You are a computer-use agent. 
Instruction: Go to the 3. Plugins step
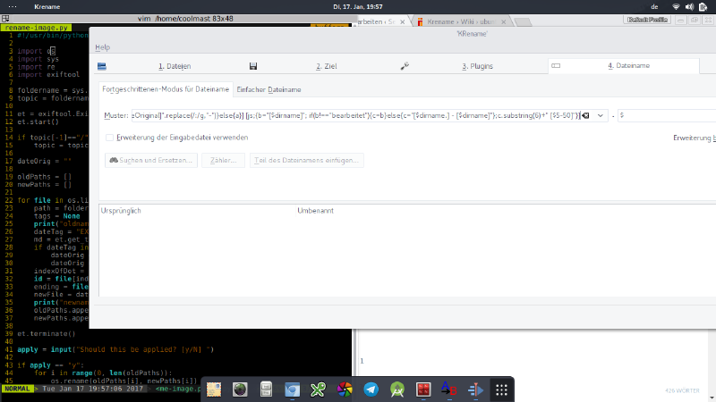(477, 66)
